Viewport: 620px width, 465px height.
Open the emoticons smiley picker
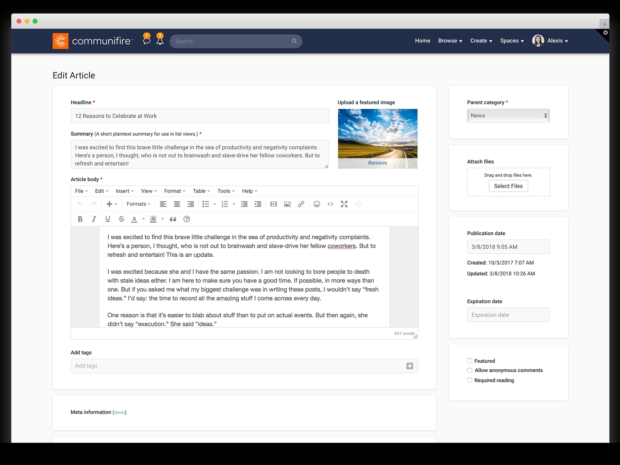[x=317, y=204]
